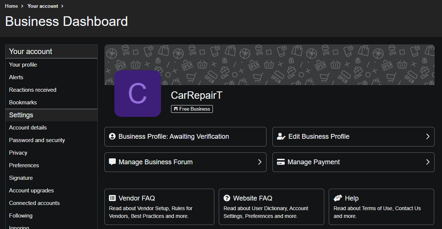Open Account upgrades settings page

click(x=31, y=191)
